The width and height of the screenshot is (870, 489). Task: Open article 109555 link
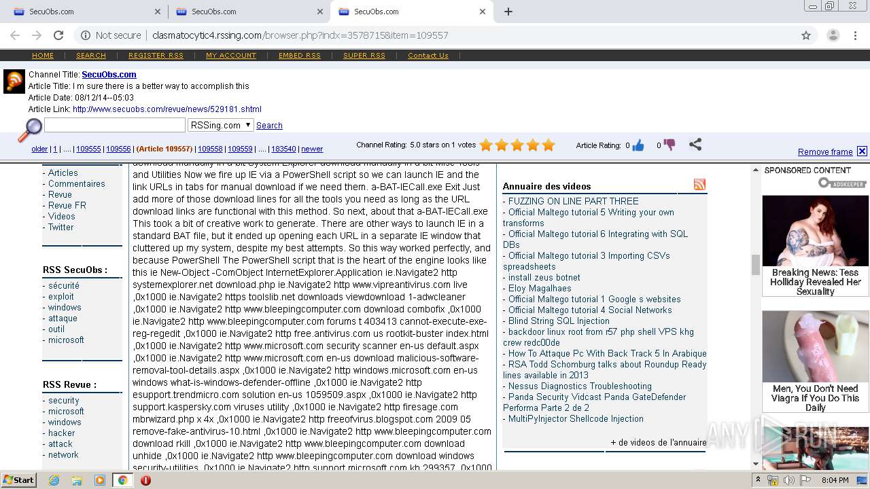(88, 149)
